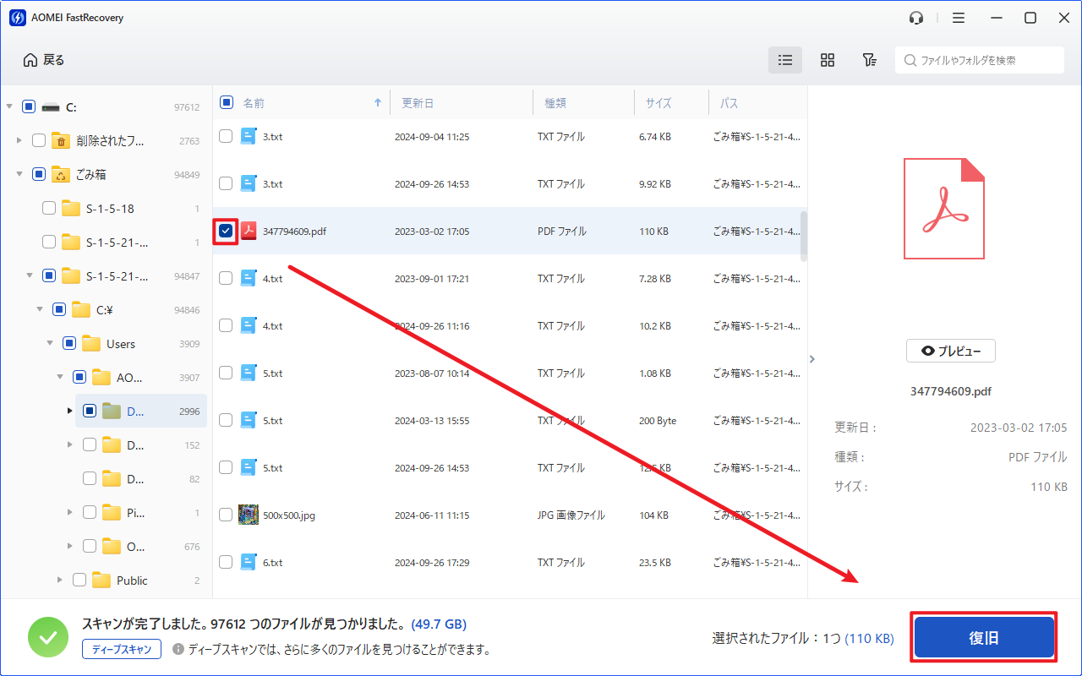The height and width of the screenshot is (676, 1082).
Task: Switch to grid thumbnail view icon
Action: (x=828, y=60)
